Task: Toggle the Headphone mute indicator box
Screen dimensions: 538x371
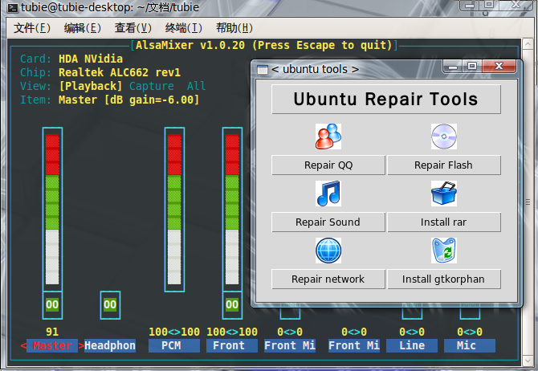Action: click(x=110, y=305)
